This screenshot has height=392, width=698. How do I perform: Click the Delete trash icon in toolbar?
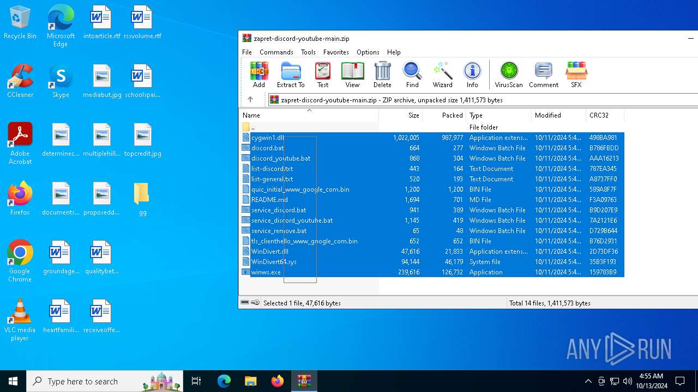[x=382, y=75]
